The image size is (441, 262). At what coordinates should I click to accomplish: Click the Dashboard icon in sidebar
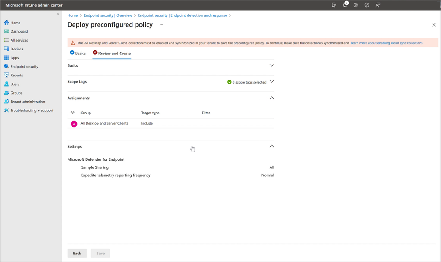point(7,31)
